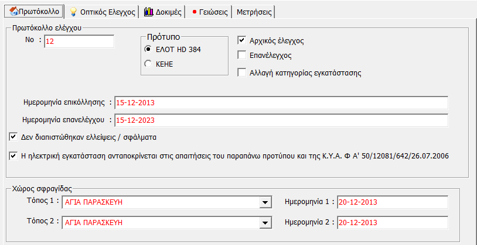The image size is (477, 245).
Task: Choose the ΚΕΗΕ radio button
Action: pos(148,64)
